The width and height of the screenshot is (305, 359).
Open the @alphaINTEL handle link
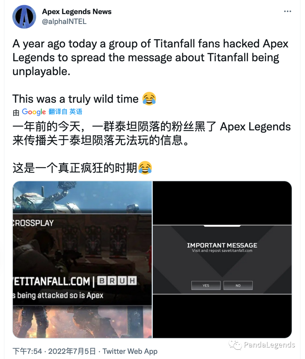tap(64, 21)
